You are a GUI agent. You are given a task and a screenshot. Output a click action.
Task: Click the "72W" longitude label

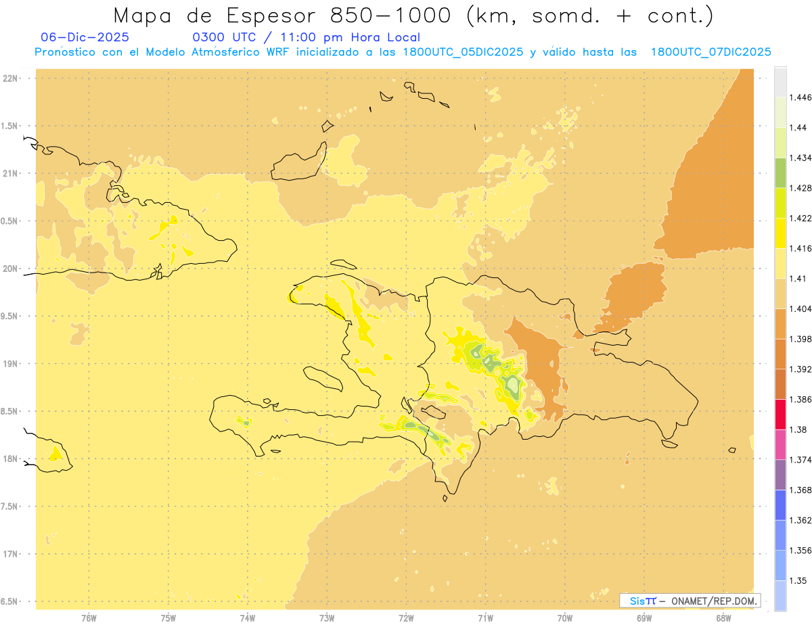pos(407,618)
